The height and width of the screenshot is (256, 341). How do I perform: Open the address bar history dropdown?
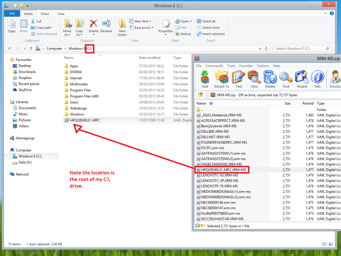[260, 49]
